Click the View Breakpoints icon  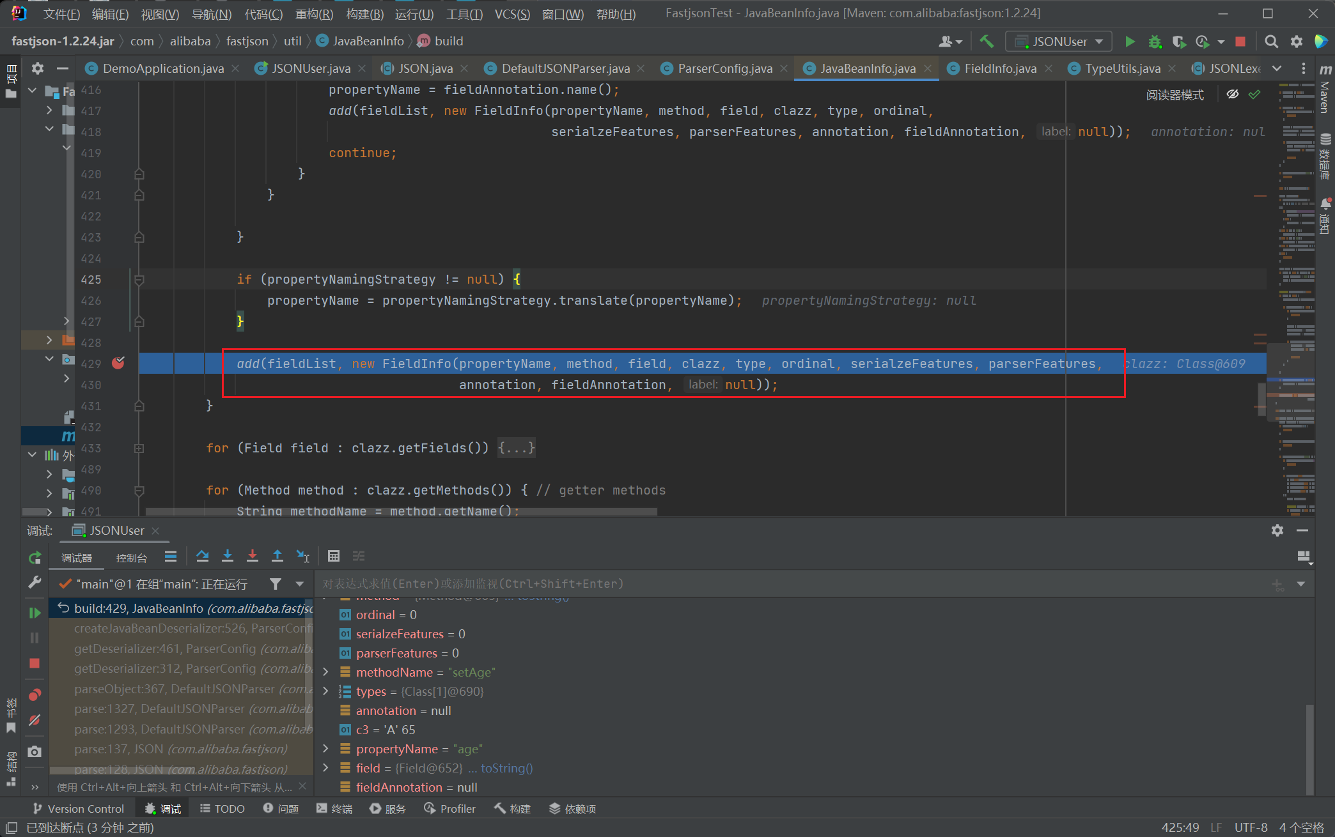click(x=35, y=695)
